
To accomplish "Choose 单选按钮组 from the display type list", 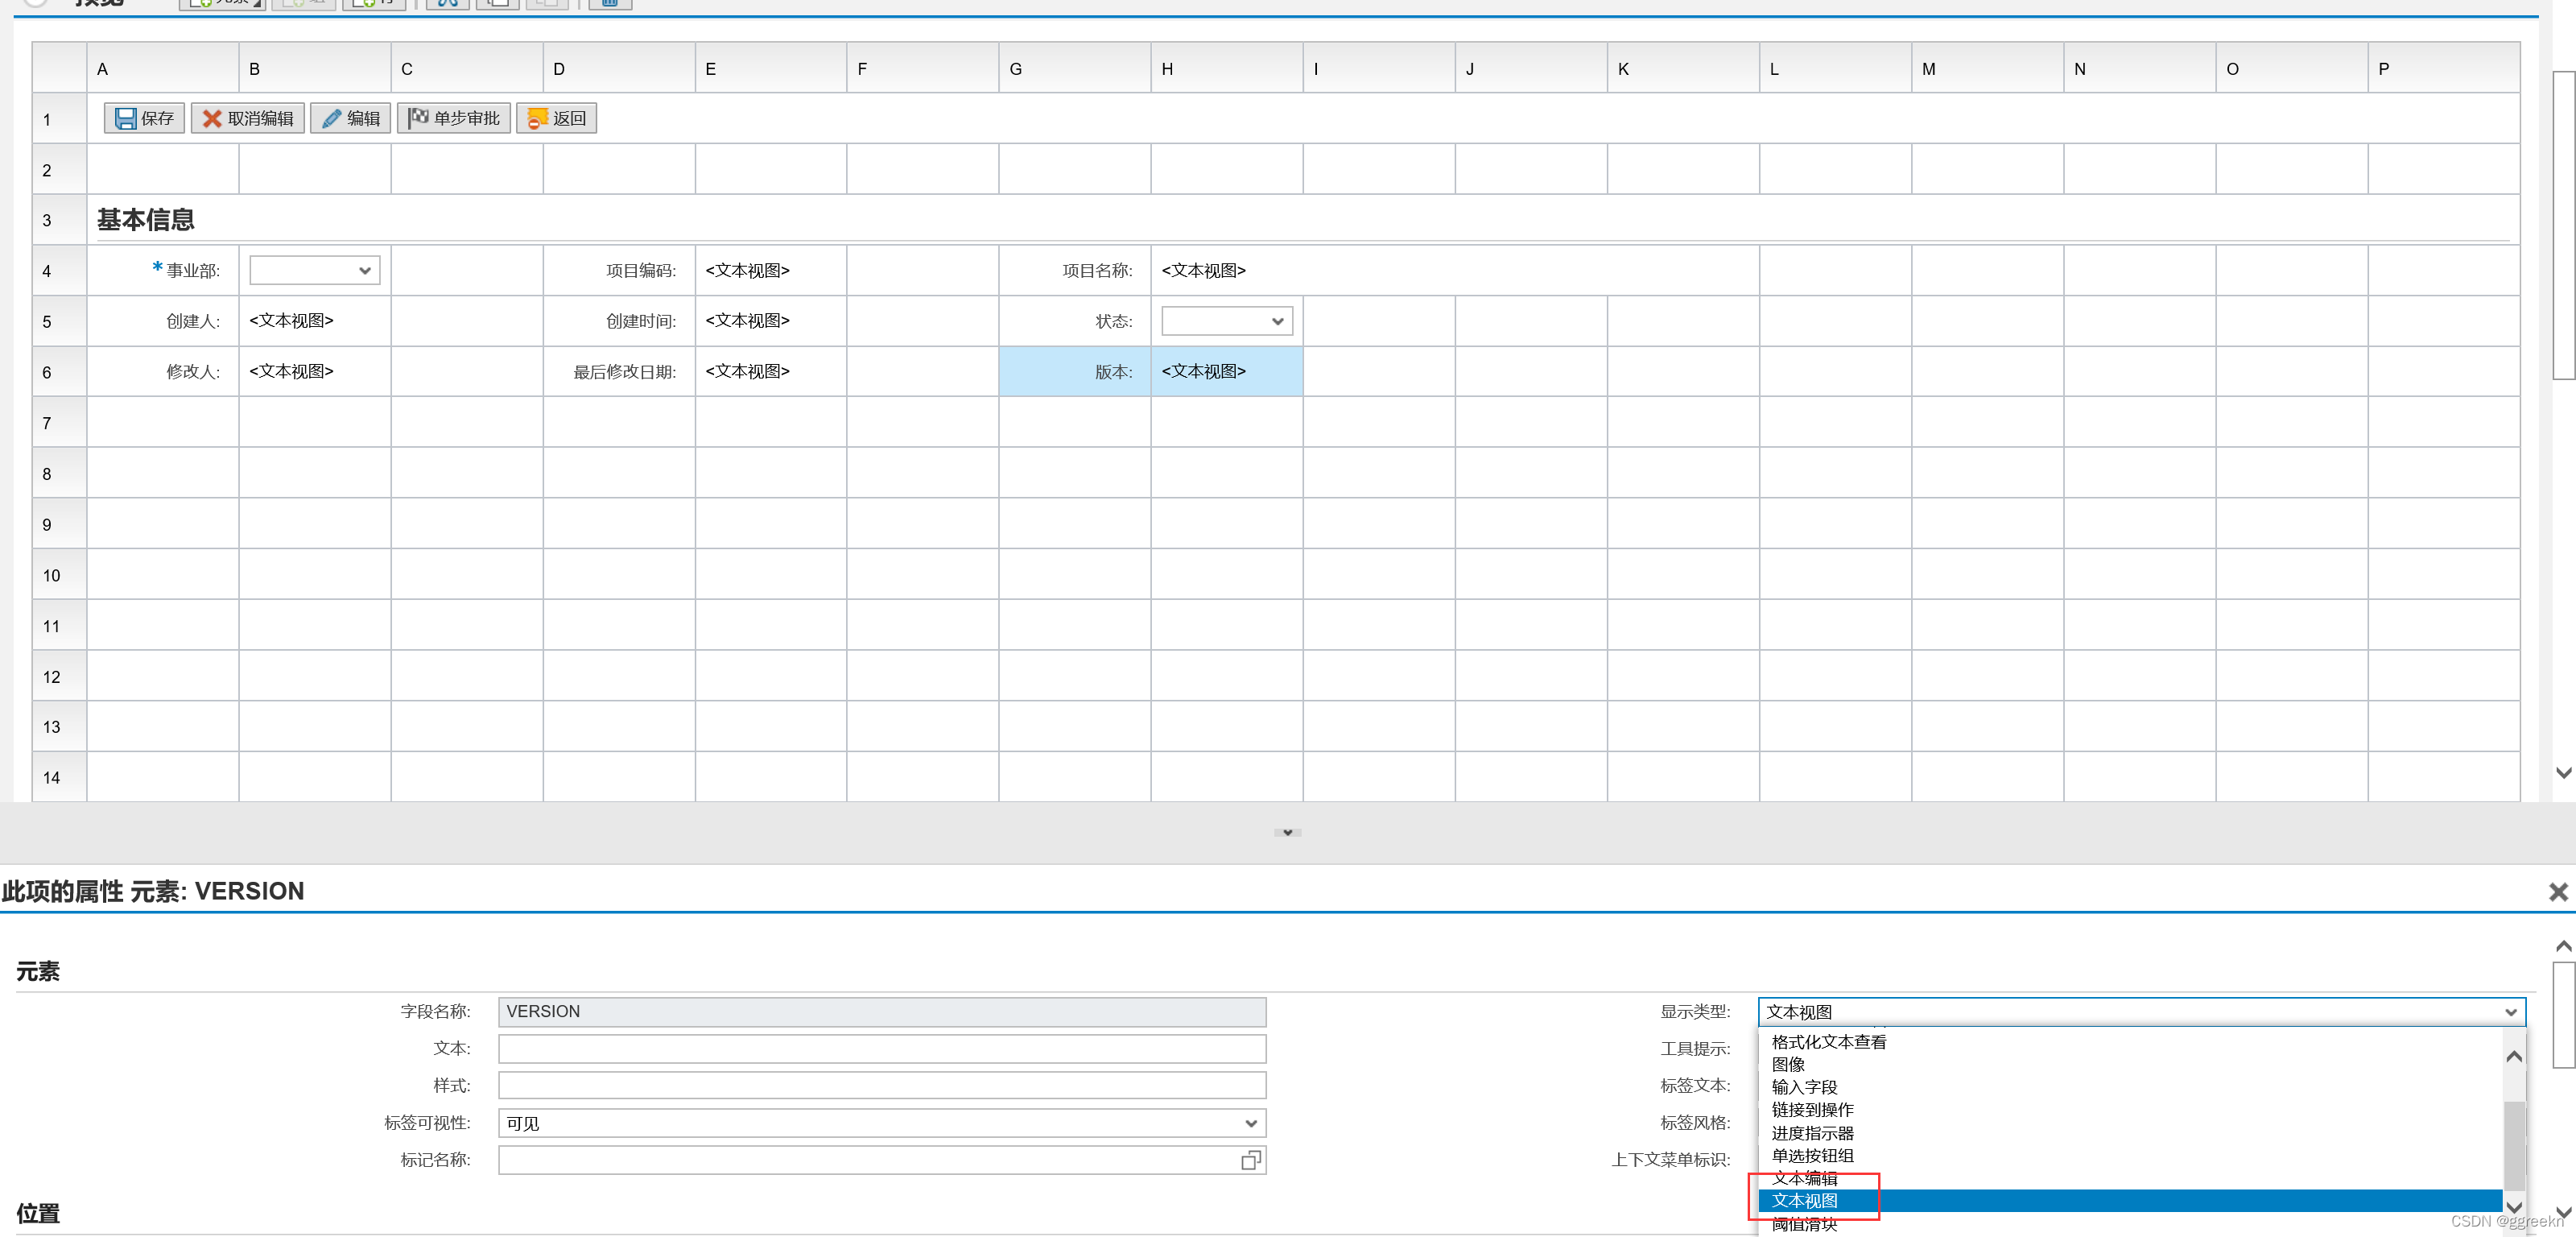I will (x=1813, y=1155).
